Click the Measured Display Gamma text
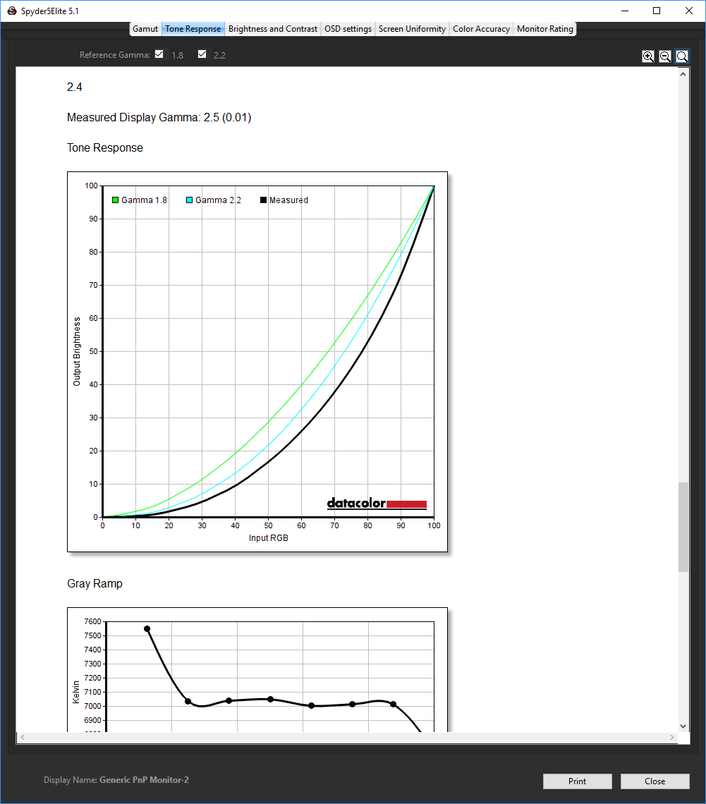The height and width of the screenshot is (804, 706). point(159,117)
